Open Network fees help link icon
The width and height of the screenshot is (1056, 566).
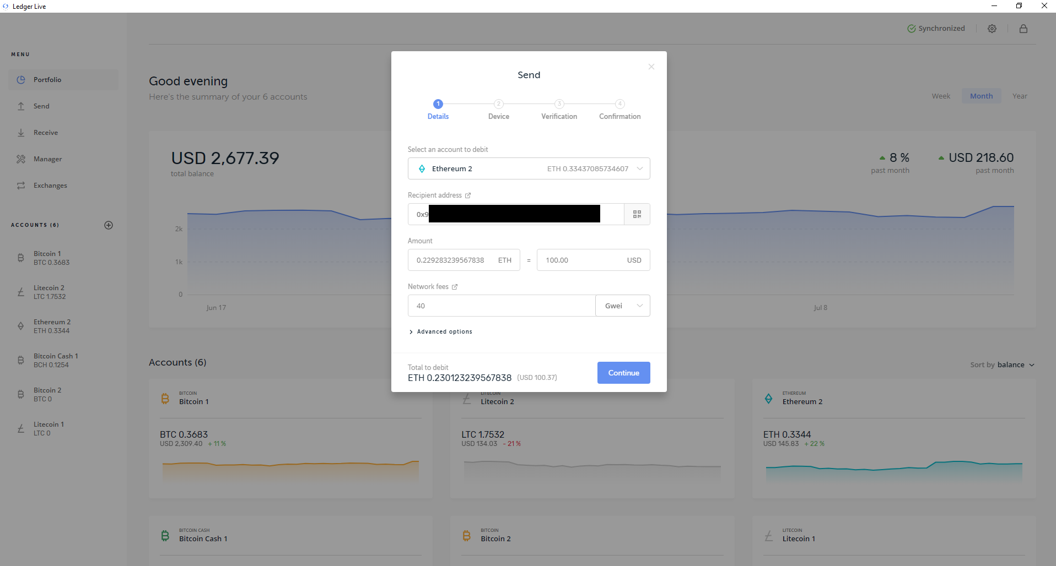pos(455,287)
